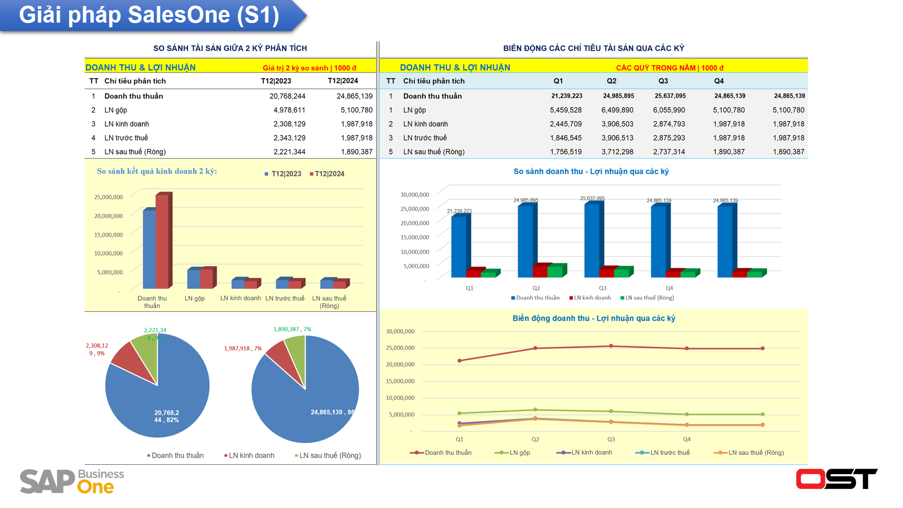
Task: Click the Giải pháp SalesOne (S1) title banner
Action: tap(149, 15)
